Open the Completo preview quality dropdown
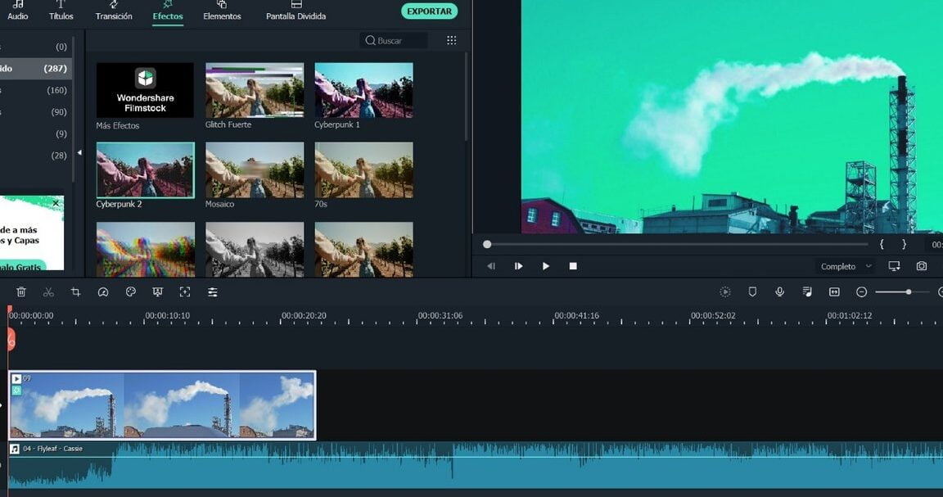Viewport: 943px width, 497px height. click(x=846, y=266)
